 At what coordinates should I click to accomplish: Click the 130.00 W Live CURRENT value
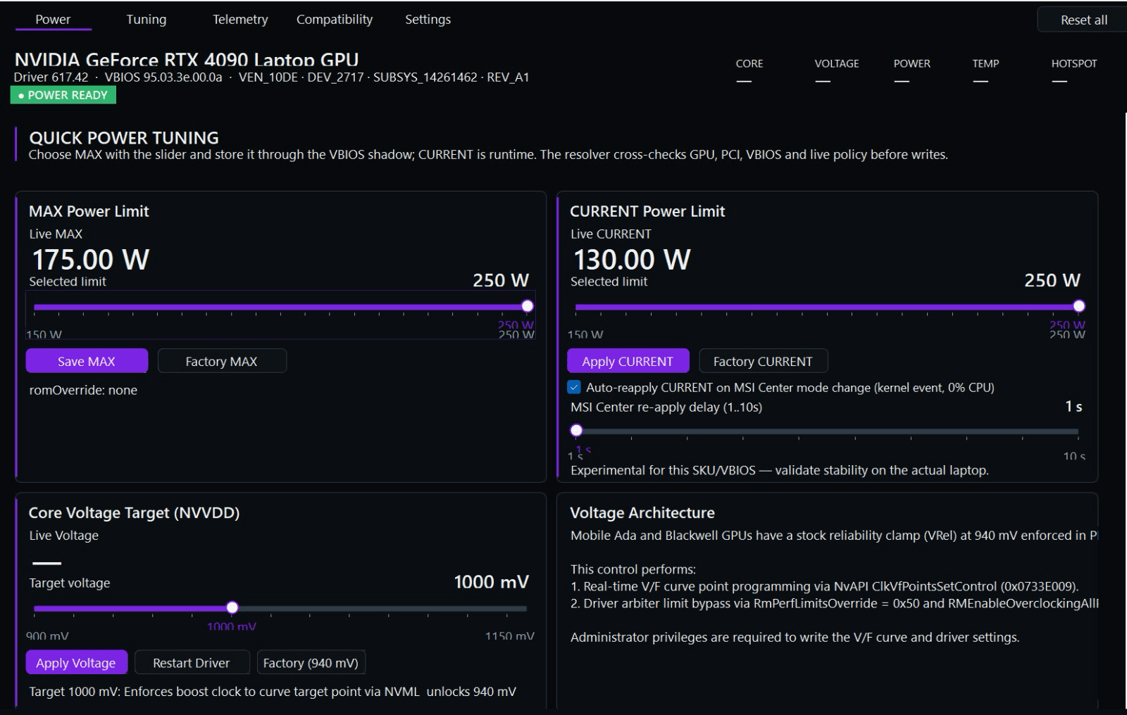[x=632, y=260]
